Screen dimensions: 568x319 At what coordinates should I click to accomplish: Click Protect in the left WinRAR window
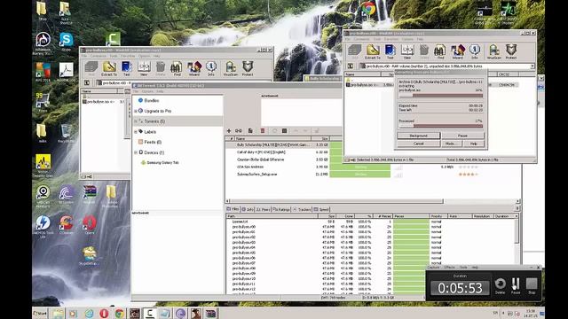(248, 68)
